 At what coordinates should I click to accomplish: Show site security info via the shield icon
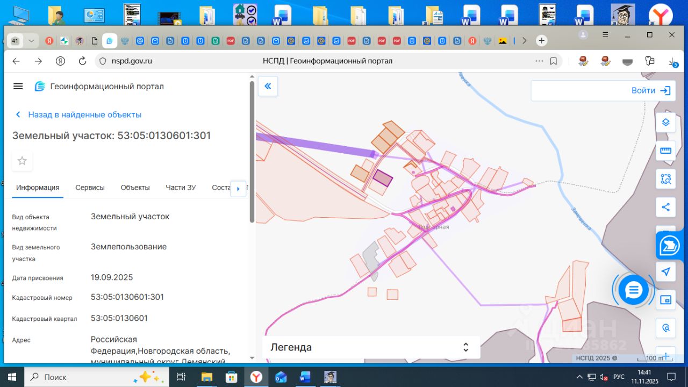pos(103,61)
